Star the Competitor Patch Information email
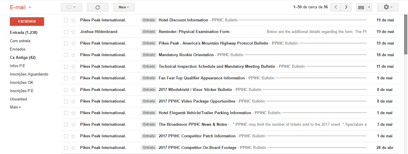Image resolution: width=408 pixels, height=154 pixels. tap(73, 136)
